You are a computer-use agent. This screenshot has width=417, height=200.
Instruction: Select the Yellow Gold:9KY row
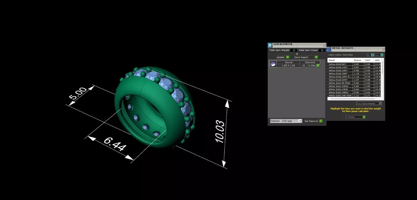pyautogui.click(x=354, y=64)
